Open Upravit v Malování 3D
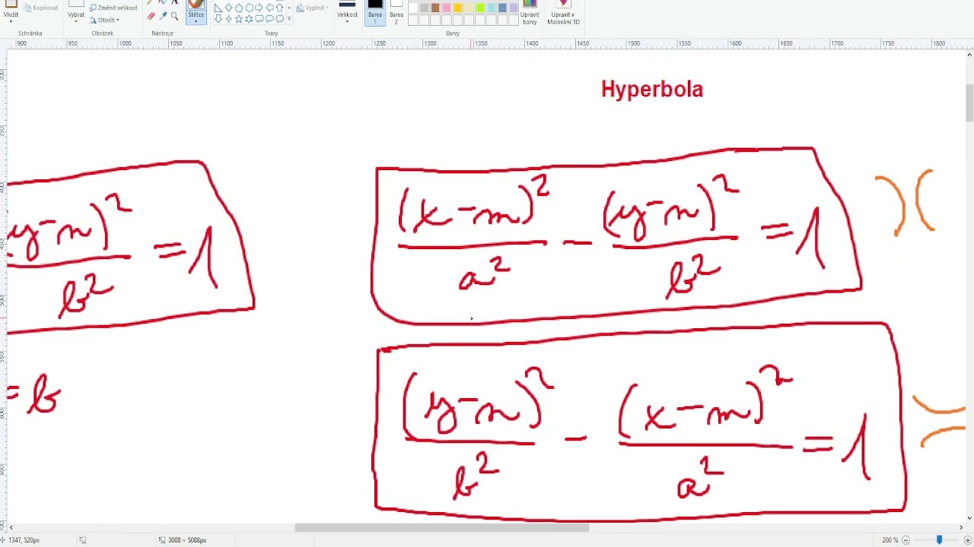This screenshot has height=547, width=974. coord(564,13)
